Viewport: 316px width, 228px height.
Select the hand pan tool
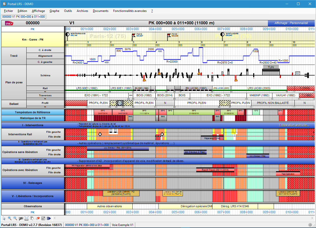point(32,218)
